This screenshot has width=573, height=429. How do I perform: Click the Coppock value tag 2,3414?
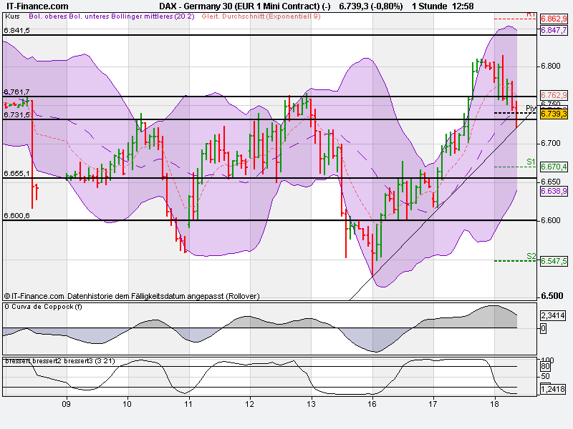click(553, 315)
